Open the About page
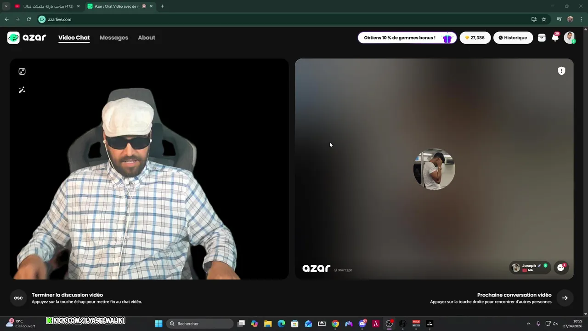The width and height of the screenshot is (588, 331). [x=147, y=38]
